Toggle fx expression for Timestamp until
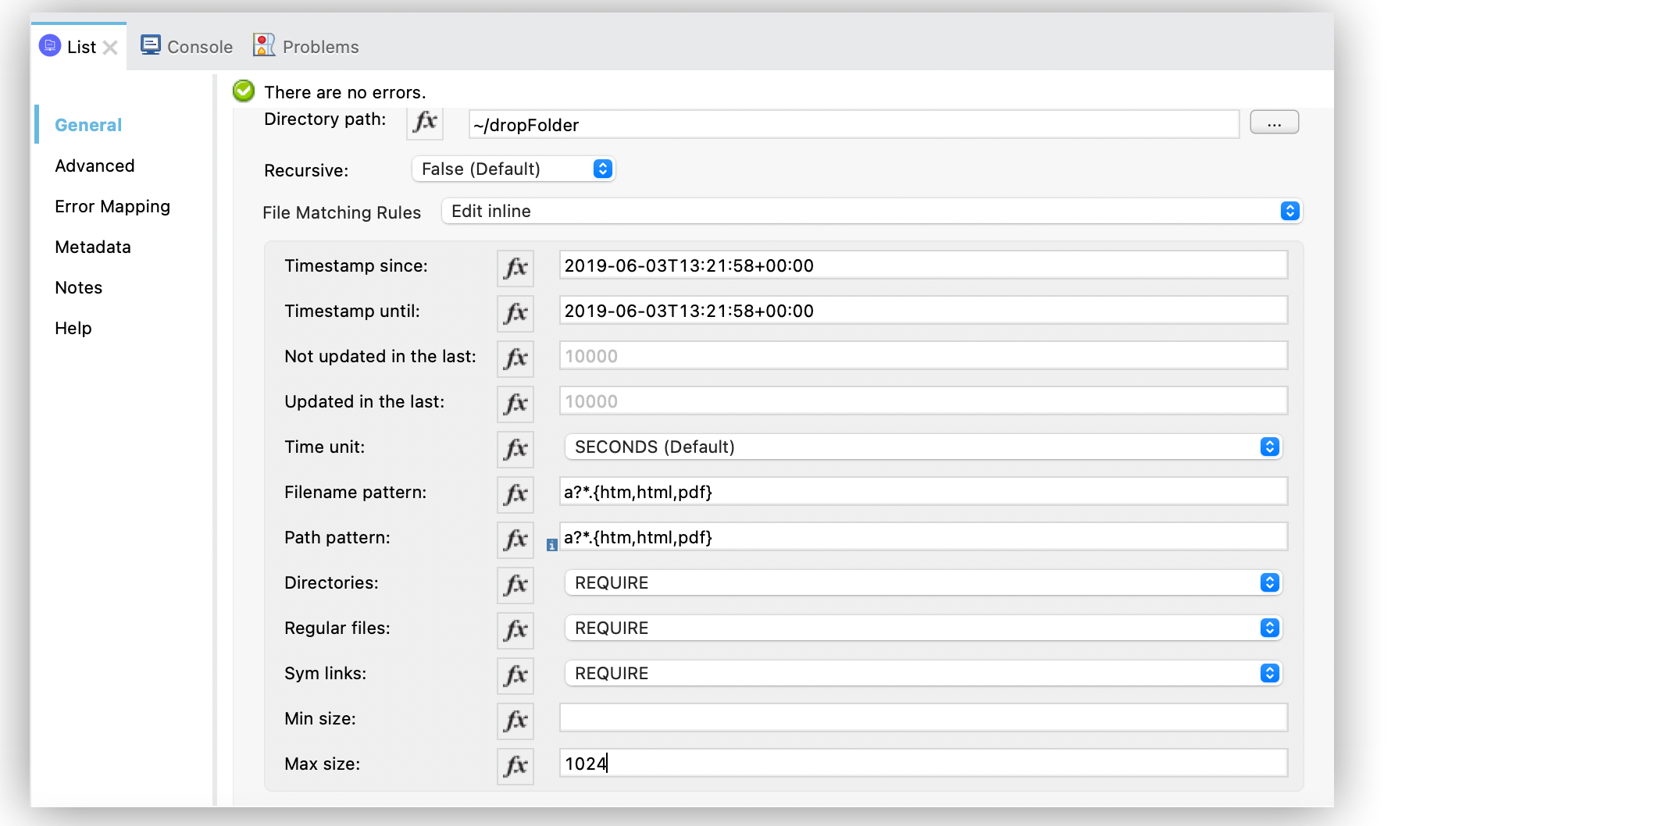The width and height of the screenshot is (1673, 826). pos(515,313)
